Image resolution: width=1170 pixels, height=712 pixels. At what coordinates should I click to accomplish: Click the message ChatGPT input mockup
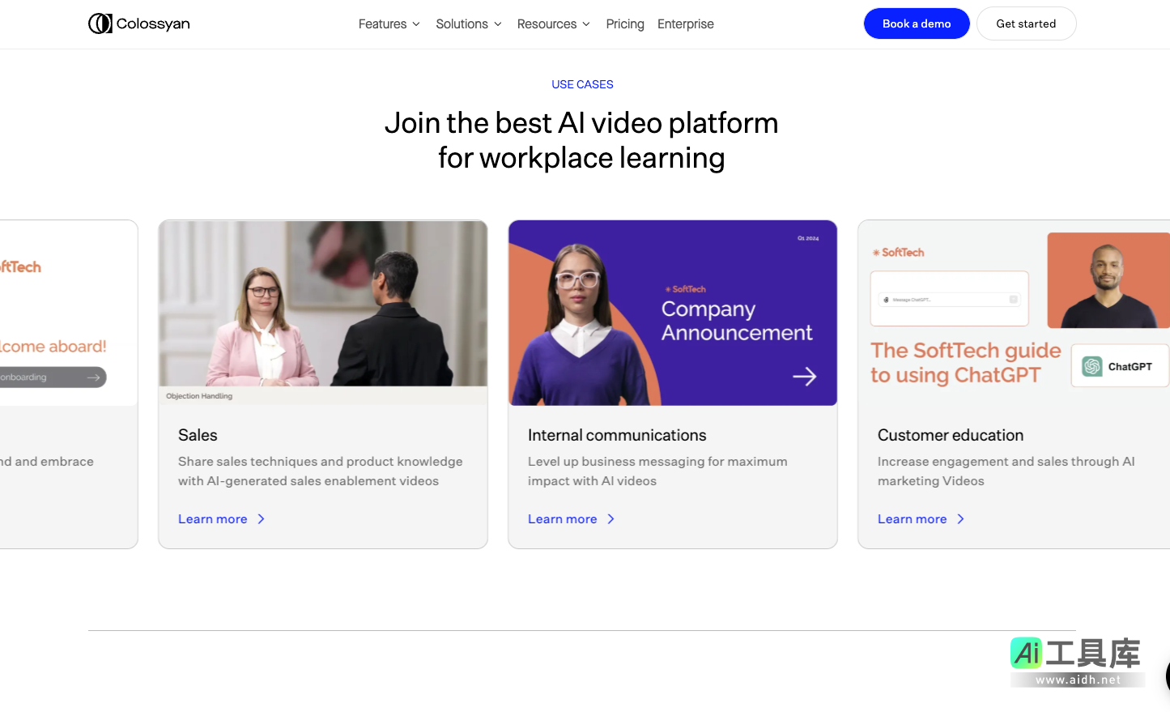[x=949, y=300]
